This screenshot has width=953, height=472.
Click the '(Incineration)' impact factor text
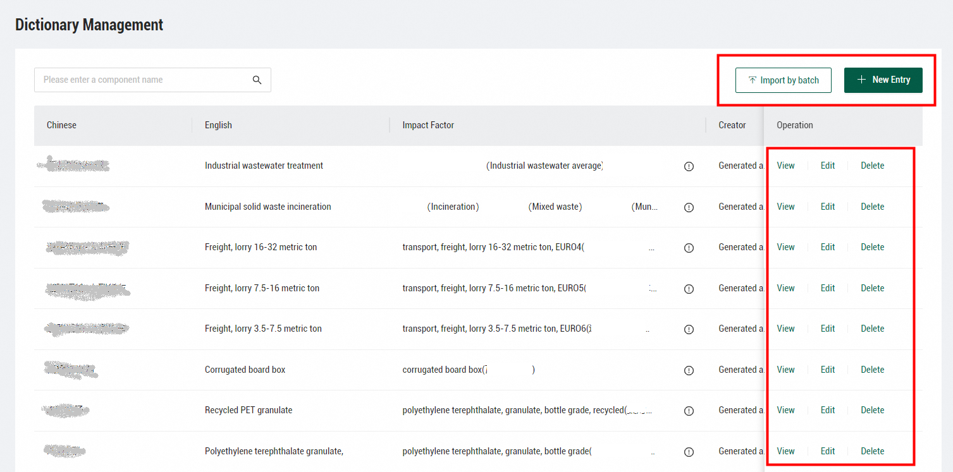tap(453, 207)
